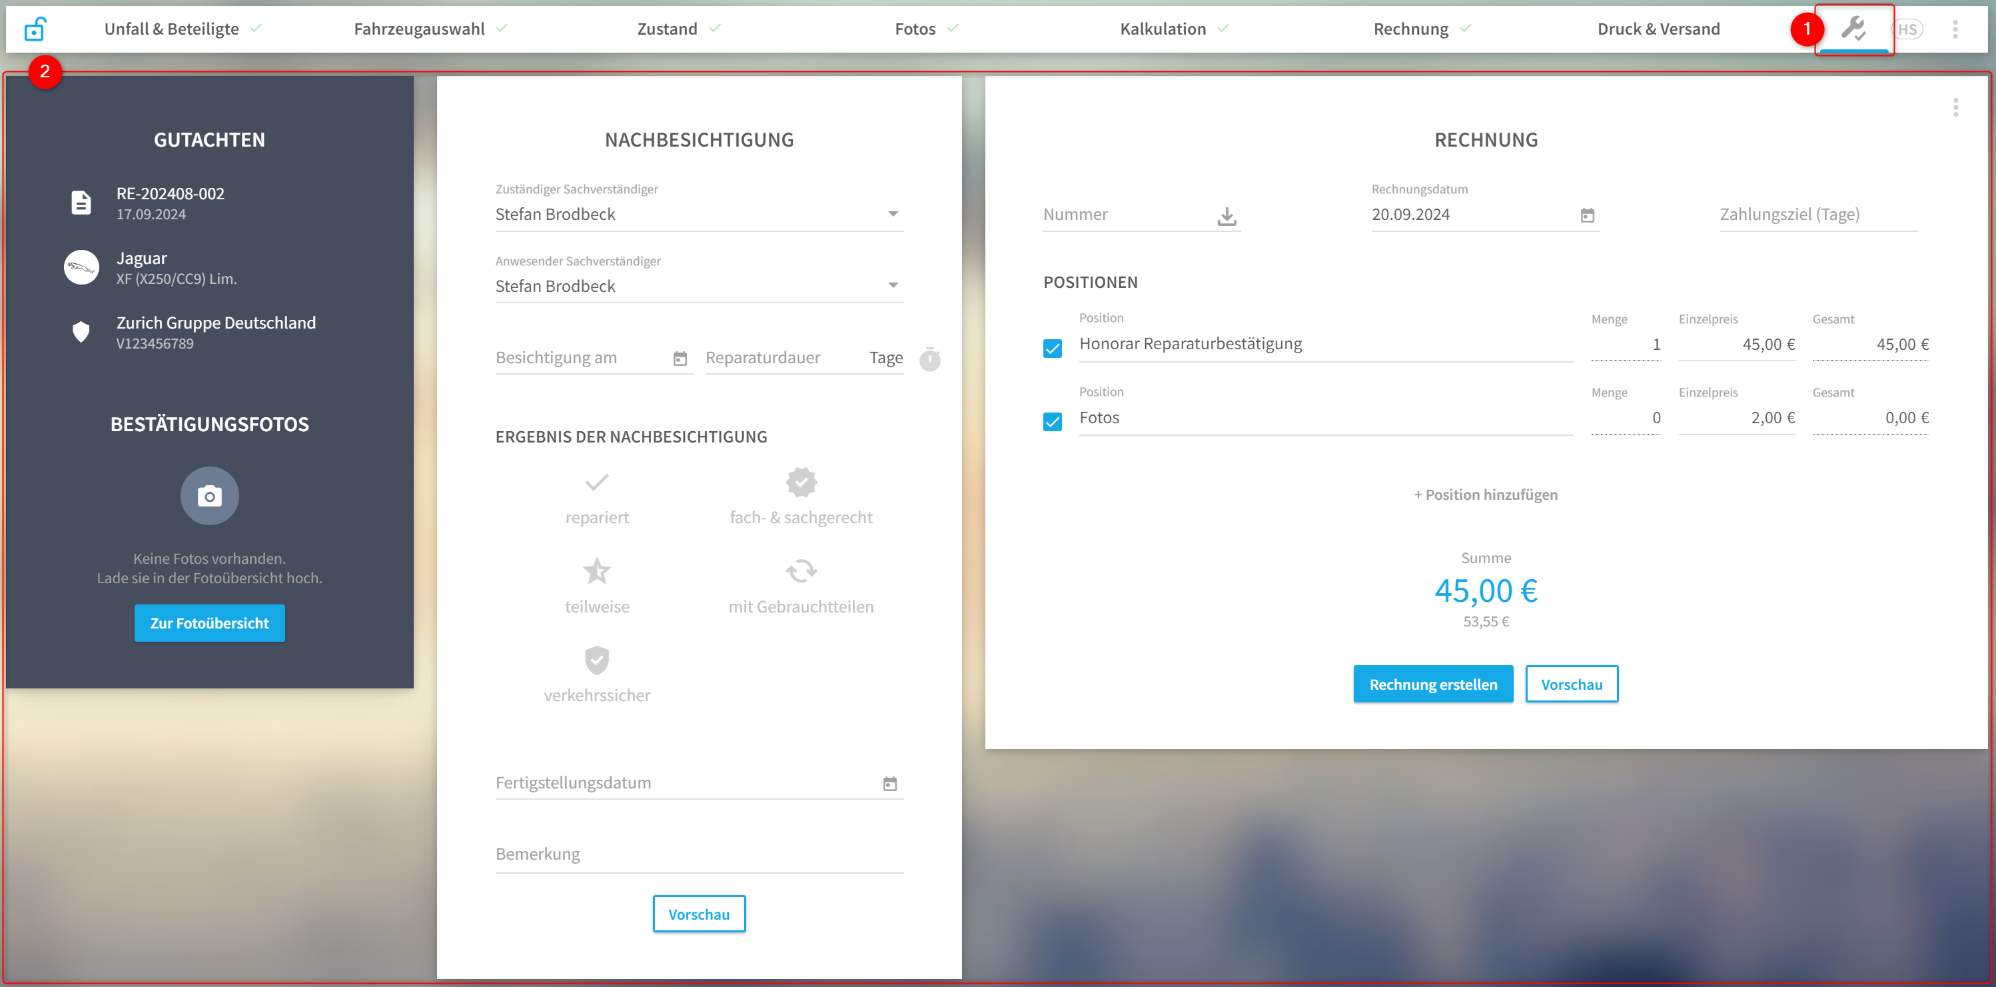
Task: Click the camera upload icon
Action: [209, 495]
